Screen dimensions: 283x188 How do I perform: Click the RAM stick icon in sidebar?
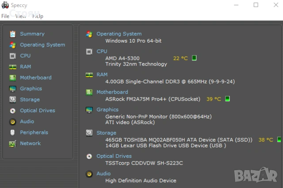click(x=13, y=67)
